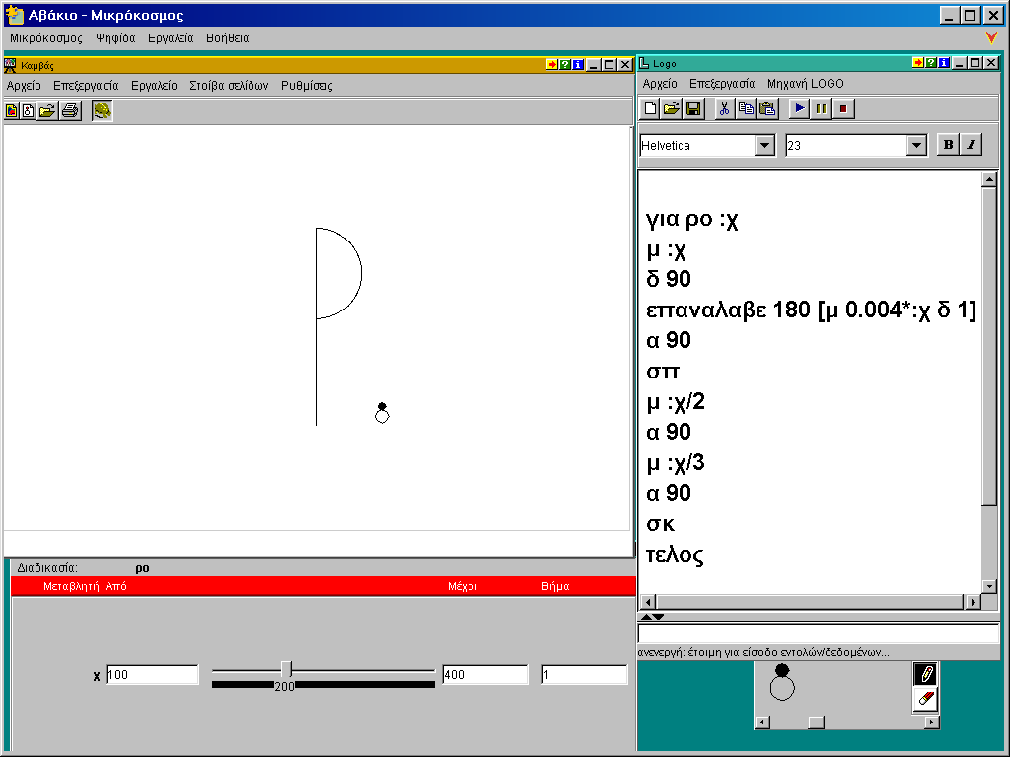Screen dimensions: 1010x757
Task: Pause Logo execution
Action: click(821, 108)
